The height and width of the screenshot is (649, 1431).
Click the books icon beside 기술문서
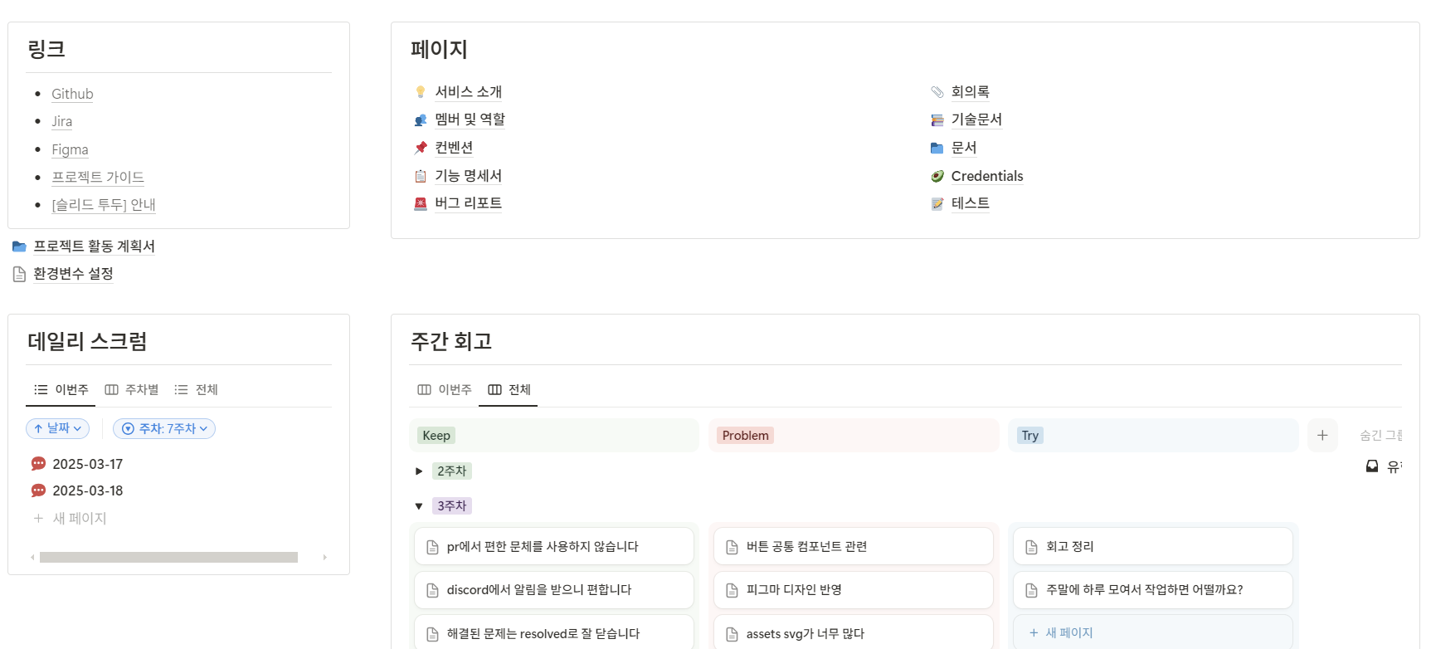point(937,120)
